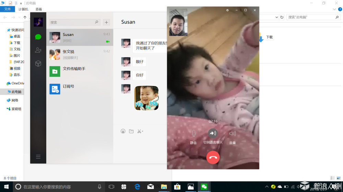The height and width of the screenshot is (192, 343).
Task: Open Explorer help icon
Action: (340, 9)
